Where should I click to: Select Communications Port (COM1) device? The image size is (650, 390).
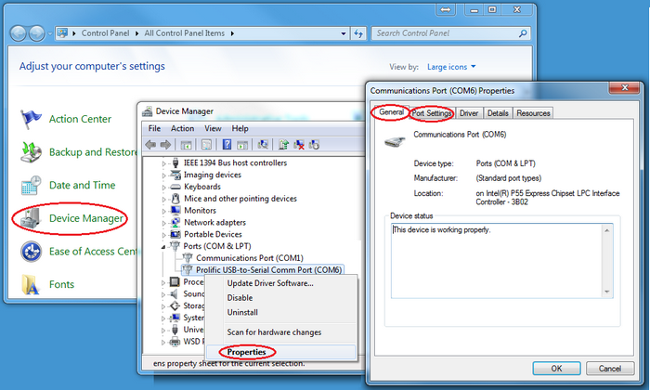[249, 258]
